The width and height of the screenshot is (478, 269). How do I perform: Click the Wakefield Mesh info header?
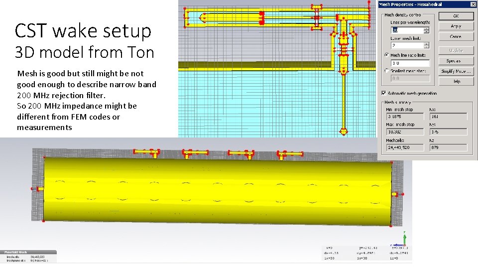pyautogui.click(x=28, y=252)
